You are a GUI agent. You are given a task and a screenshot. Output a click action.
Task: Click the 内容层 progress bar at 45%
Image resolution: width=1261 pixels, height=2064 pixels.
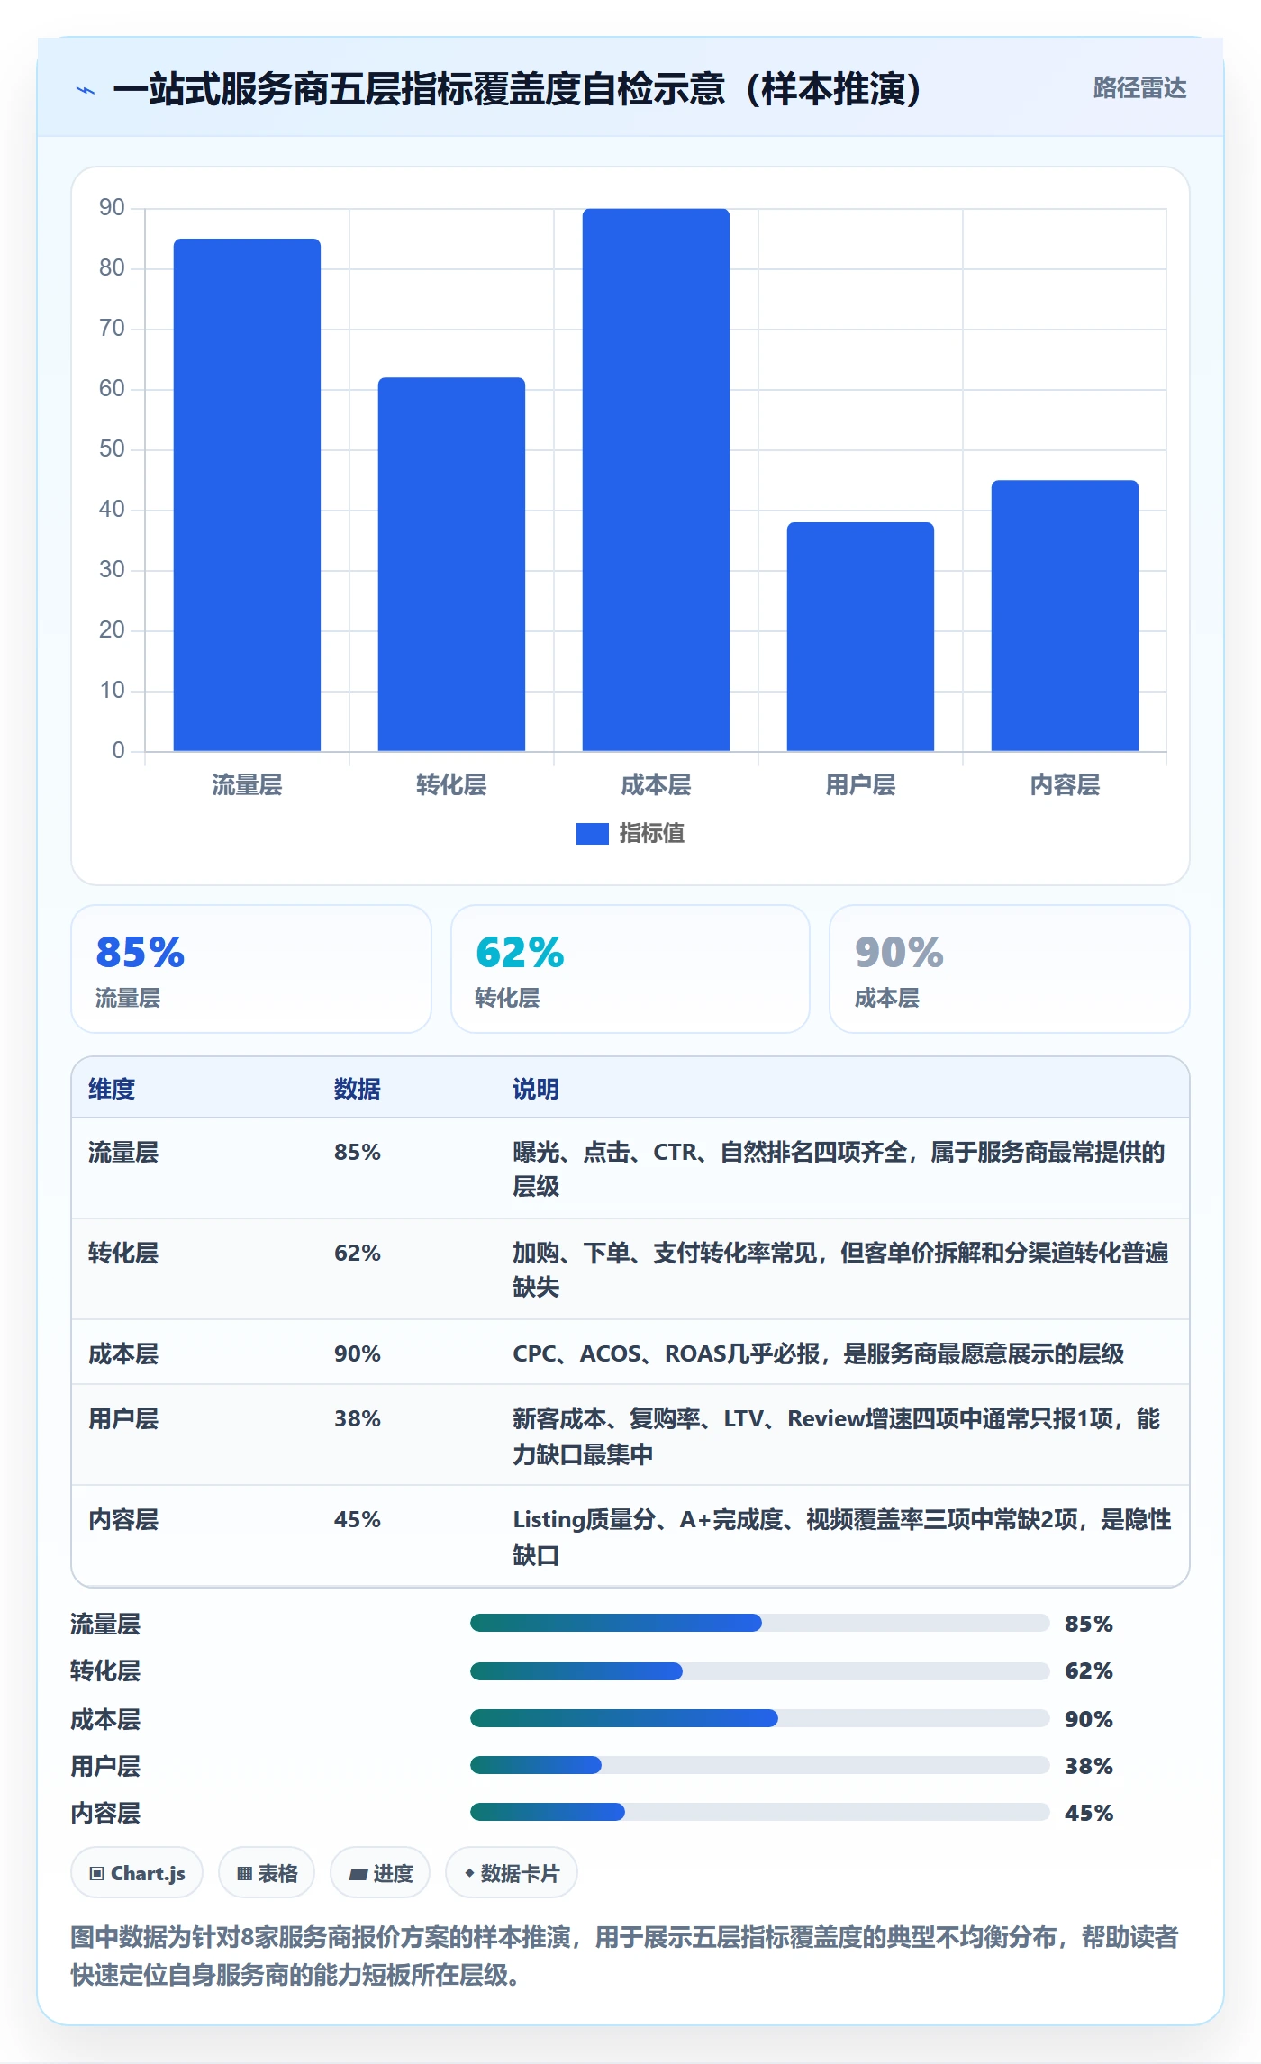coord(760,1812)
